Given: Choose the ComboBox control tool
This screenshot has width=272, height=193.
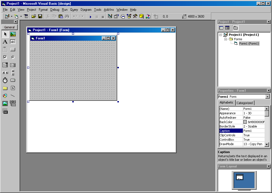Looking at the screenshot, I should (x=5, y=65).
